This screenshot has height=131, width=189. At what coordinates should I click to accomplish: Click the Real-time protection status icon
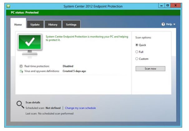(21, 66)
